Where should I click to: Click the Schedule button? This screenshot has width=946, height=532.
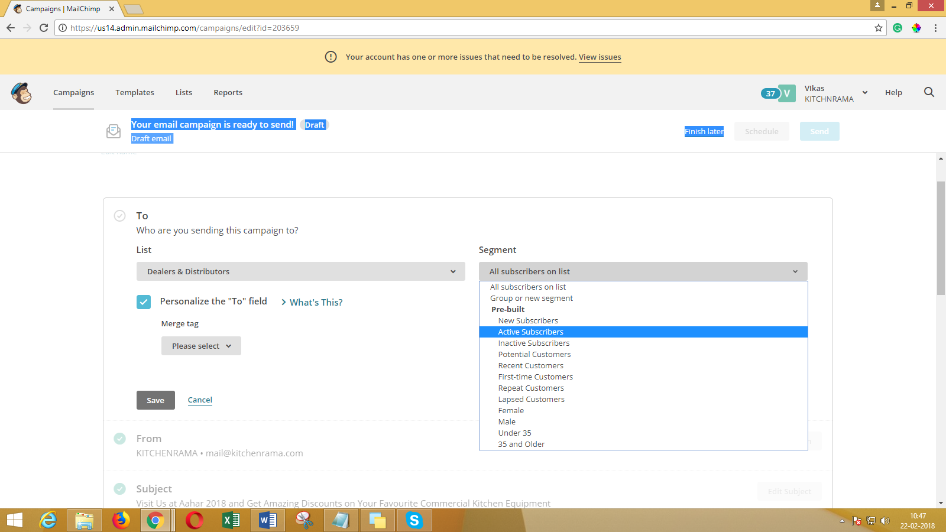tap(762, 131)
